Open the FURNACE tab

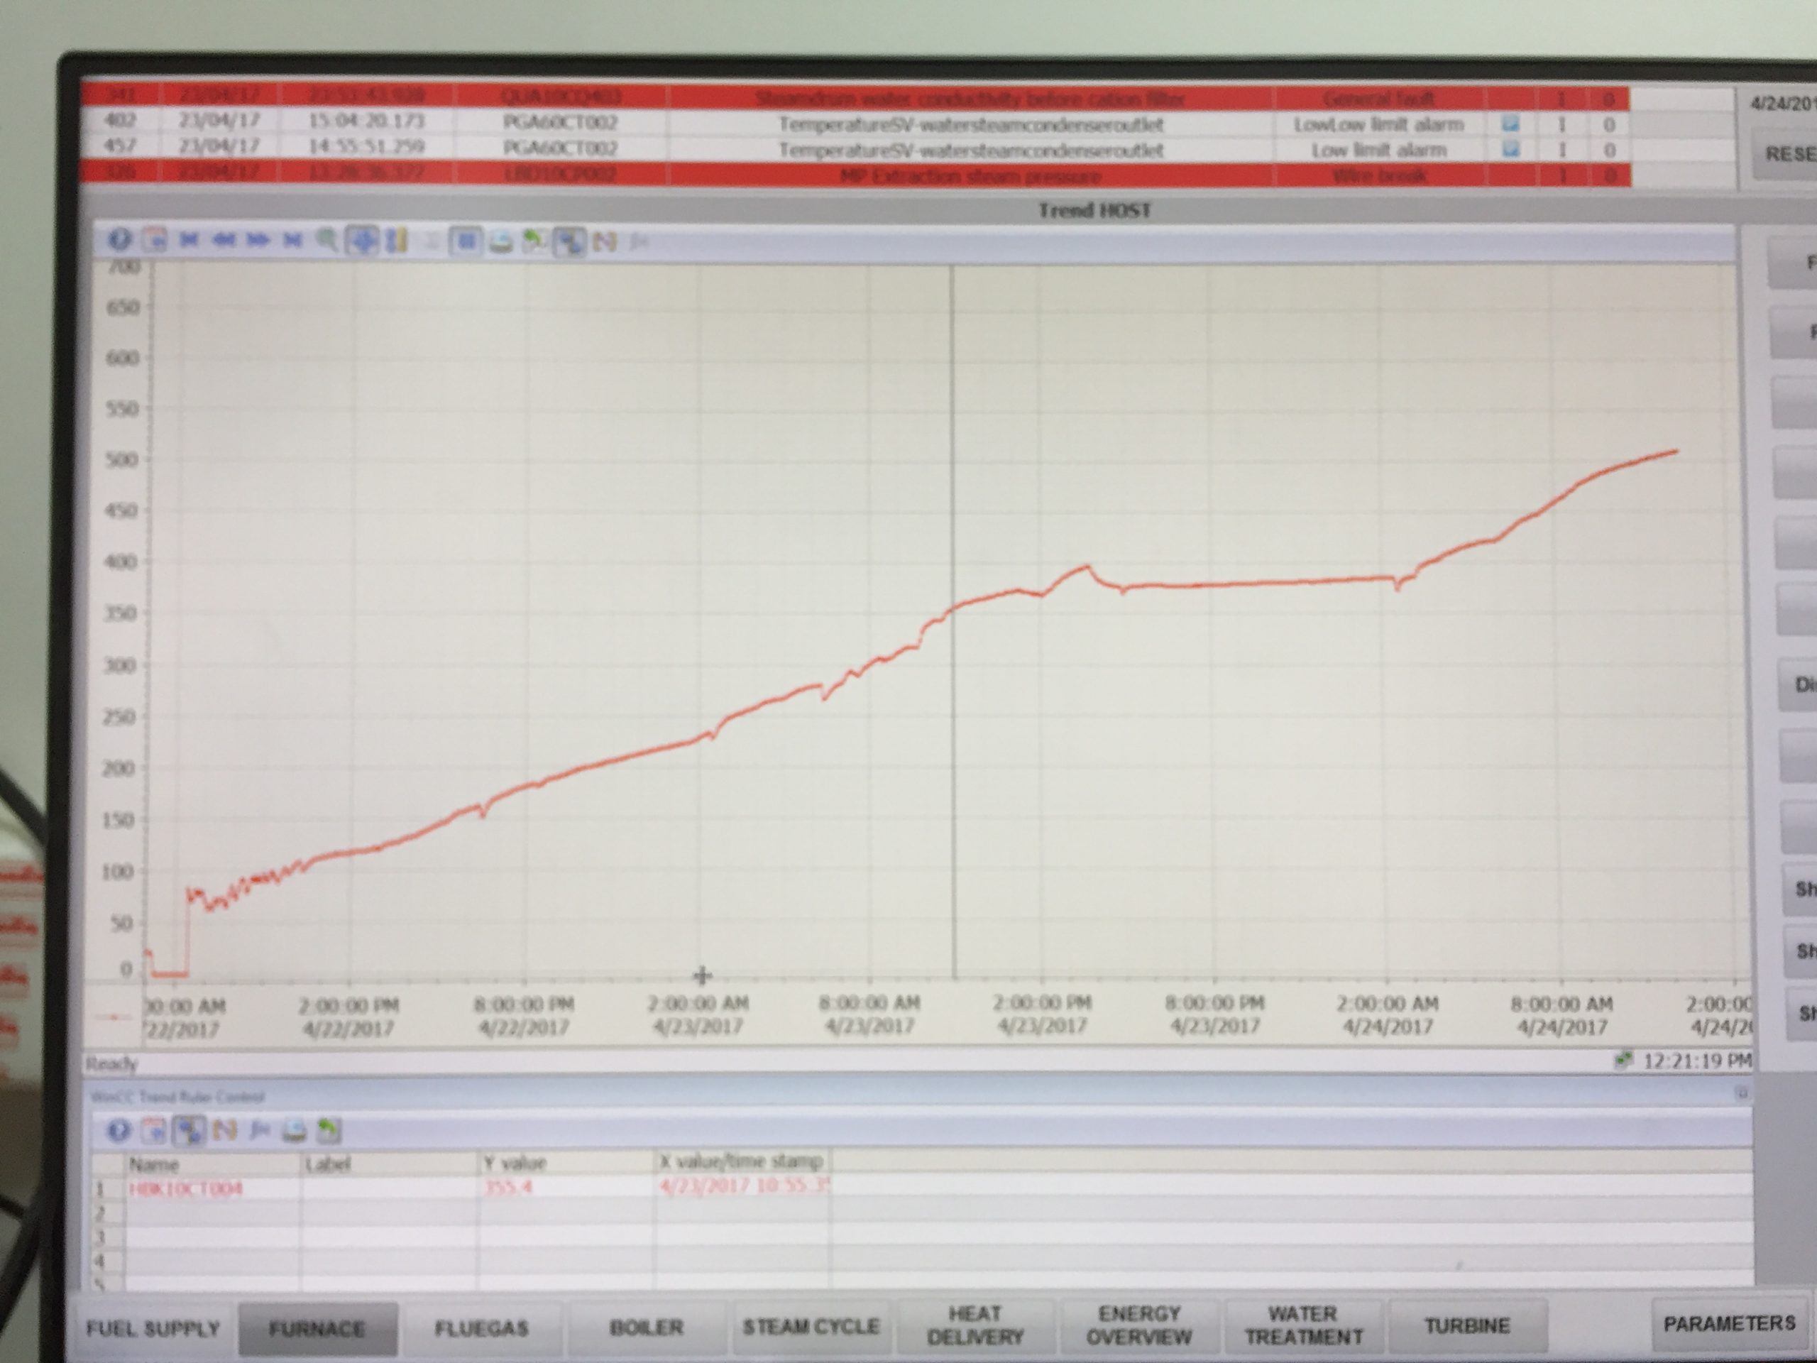tap(317, 1328)
